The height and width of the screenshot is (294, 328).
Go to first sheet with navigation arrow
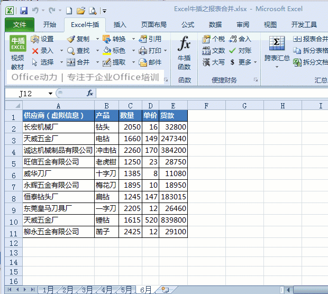pos(9,290)
